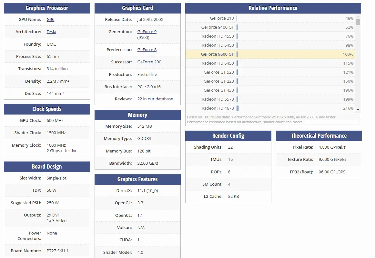375x258 pixels.
Task: Click the '2x DVI' outputs value
Action: tap(53, 215)
